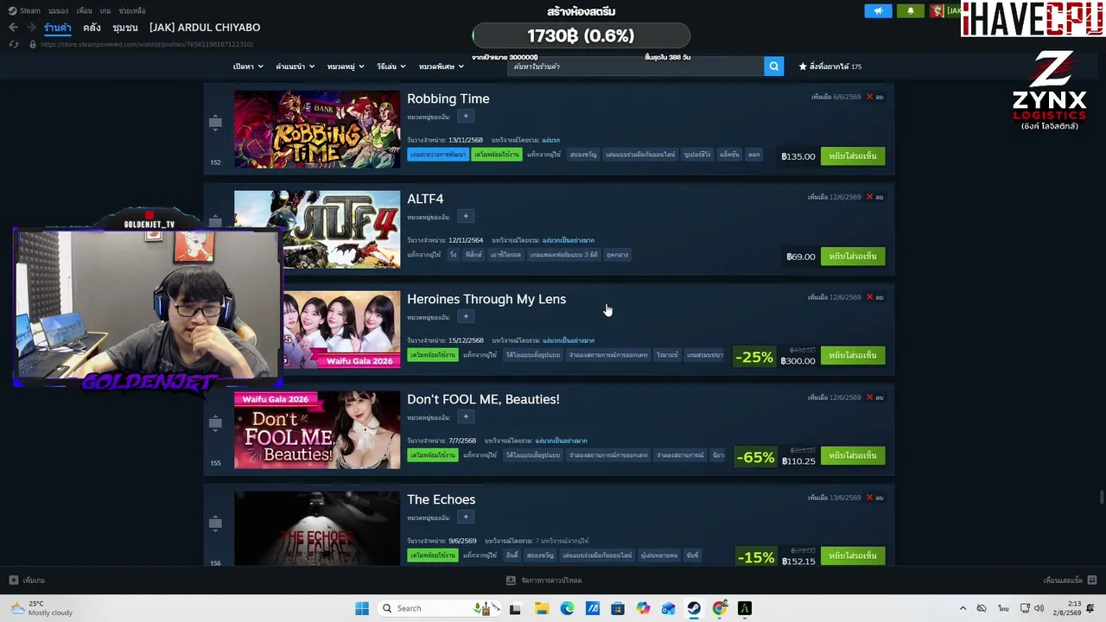Open the last menu bar item after Steam
The image size is (1106, 622).
(132, 10)
